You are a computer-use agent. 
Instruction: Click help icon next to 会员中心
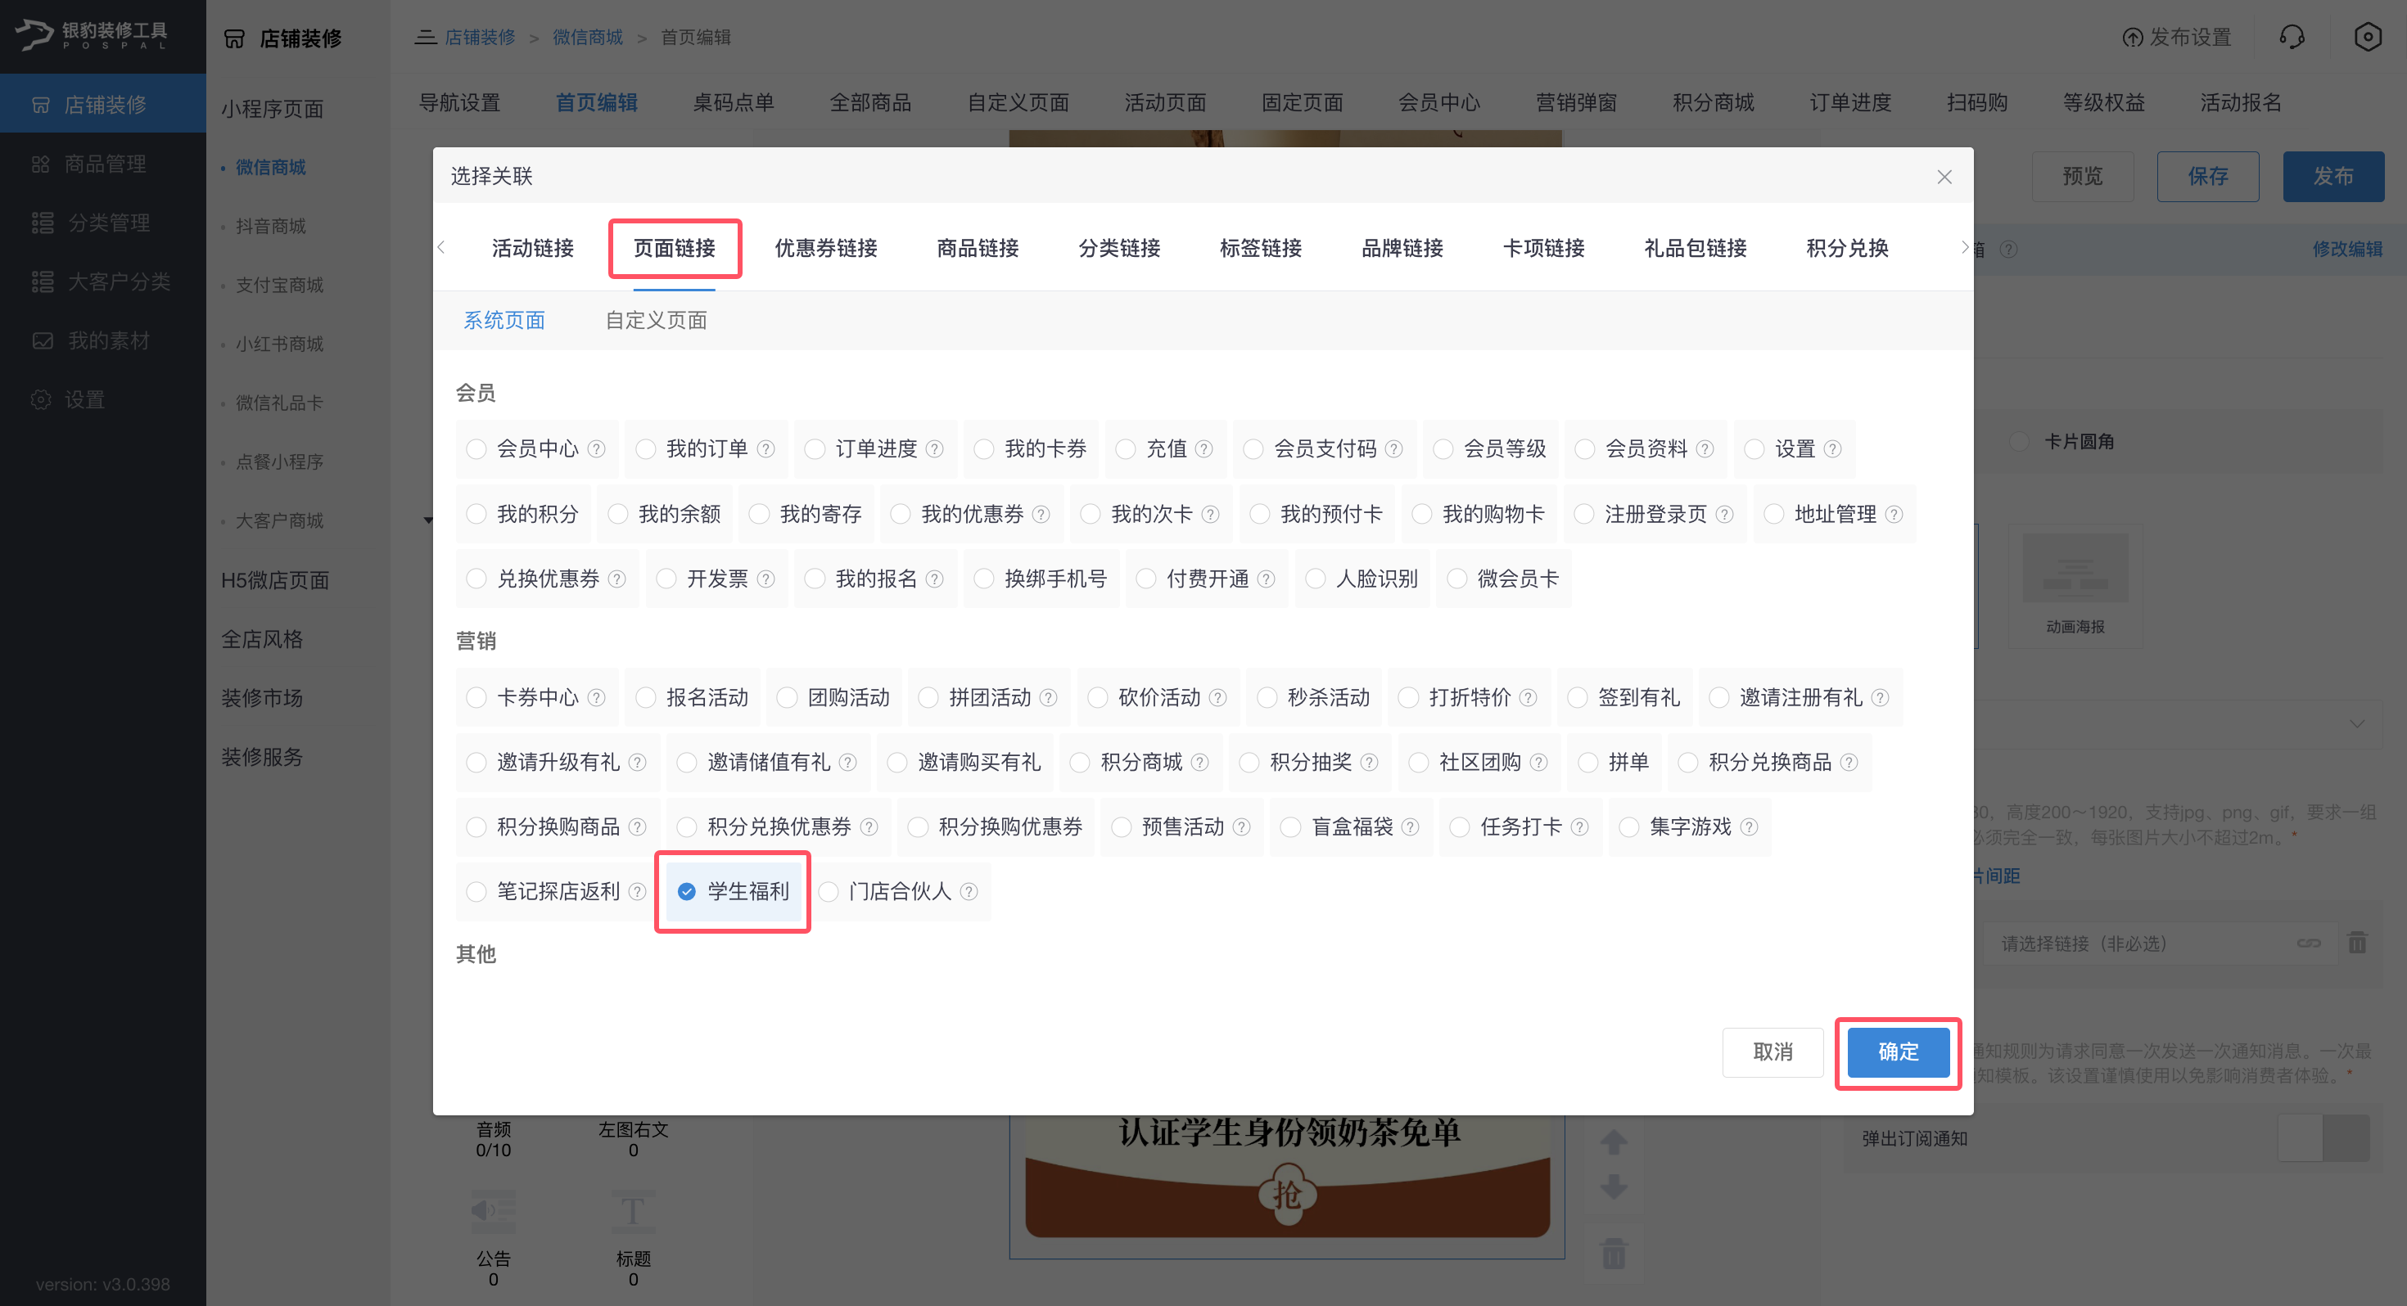pyautogui.click(x=597, y=449)
